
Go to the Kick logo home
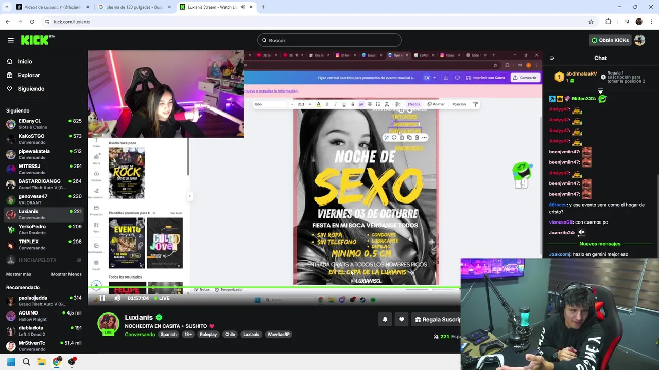(37, 40)
